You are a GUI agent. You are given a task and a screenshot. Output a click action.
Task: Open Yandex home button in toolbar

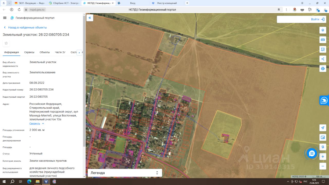click(x=12, y=10)
